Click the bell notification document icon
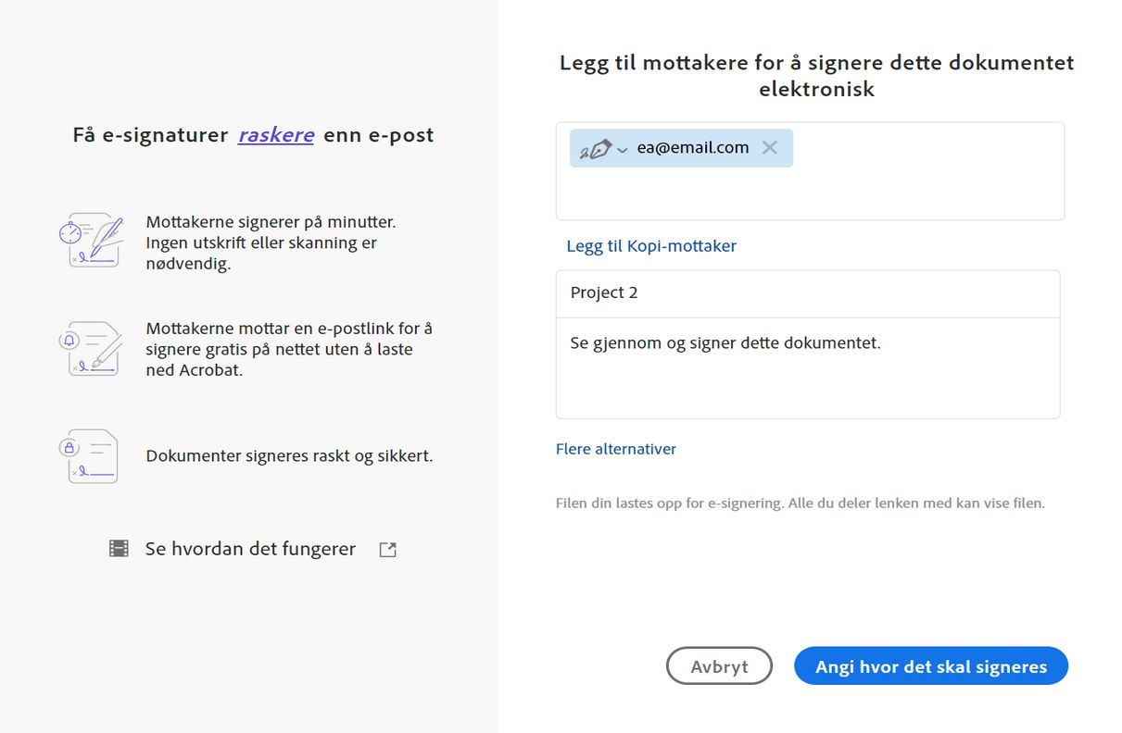The image size is (1122, 733). point(90,349)
